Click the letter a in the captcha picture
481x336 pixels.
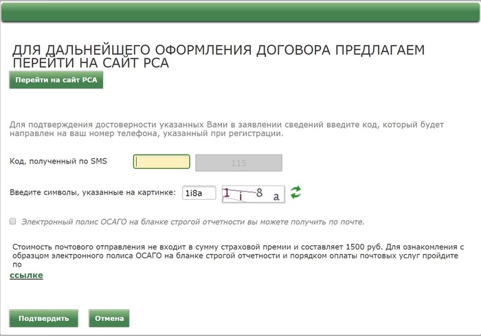tap(276, 197)
